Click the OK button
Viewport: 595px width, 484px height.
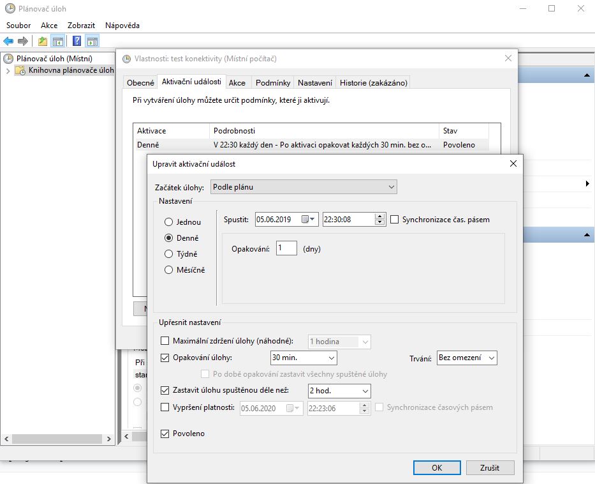pos(437,467)
